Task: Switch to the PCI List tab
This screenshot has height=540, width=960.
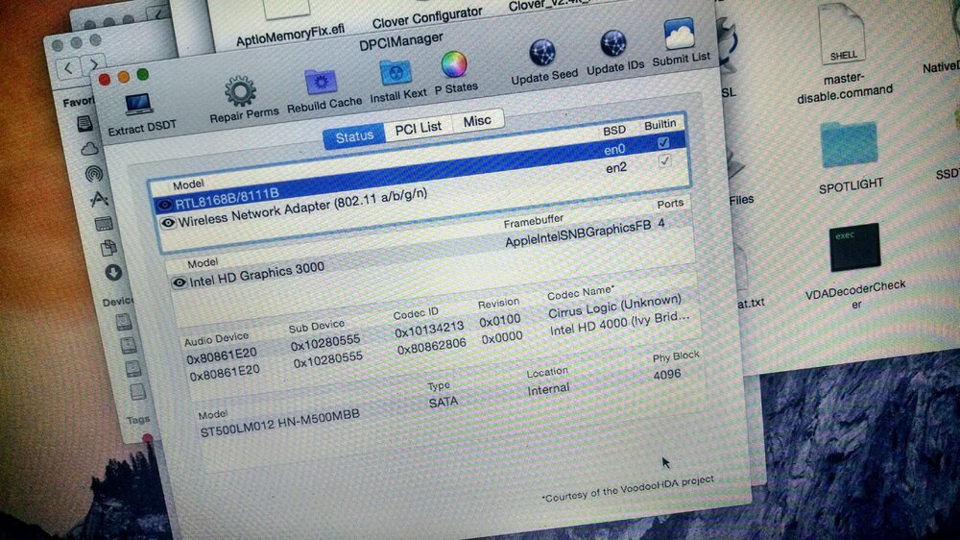Action: point(419,128)
